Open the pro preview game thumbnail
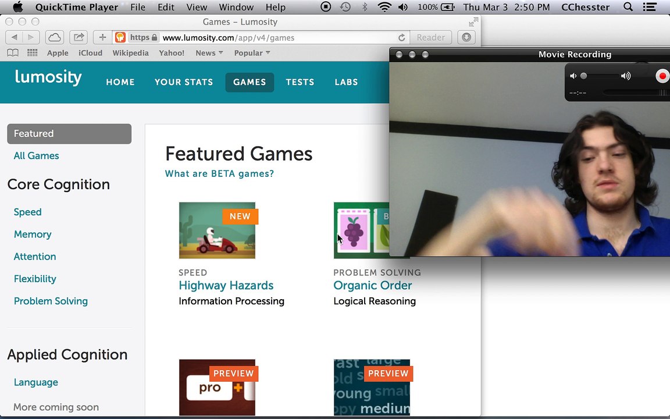The image size is (670, 419). (217, 388)
